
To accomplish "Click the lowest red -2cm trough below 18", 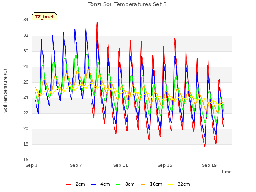I will 205,146.
